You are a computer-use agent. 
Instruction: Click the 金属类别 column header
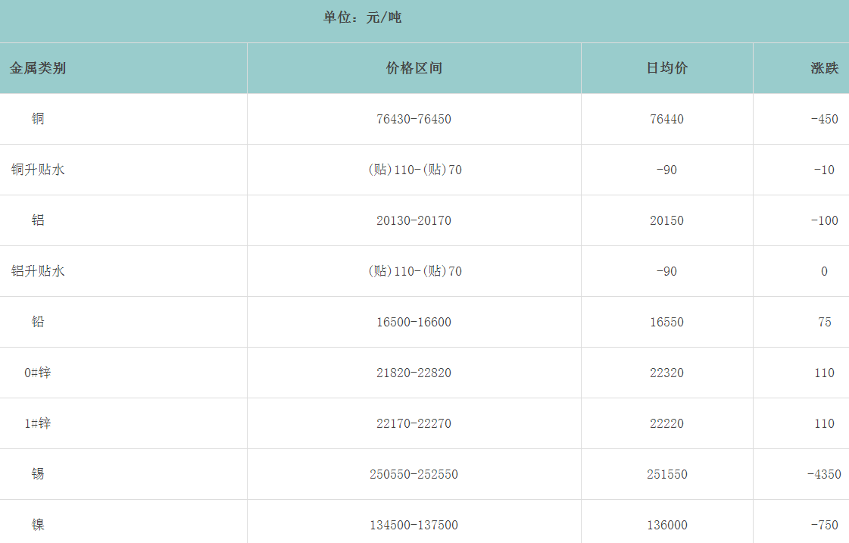pyautogui.click(x=38, y=68)
